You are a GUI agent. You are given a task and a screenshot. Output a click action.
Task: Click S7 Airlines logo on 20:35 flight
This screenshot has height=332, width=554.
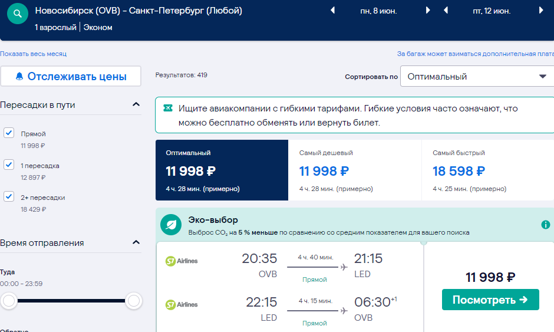point(182,261)
